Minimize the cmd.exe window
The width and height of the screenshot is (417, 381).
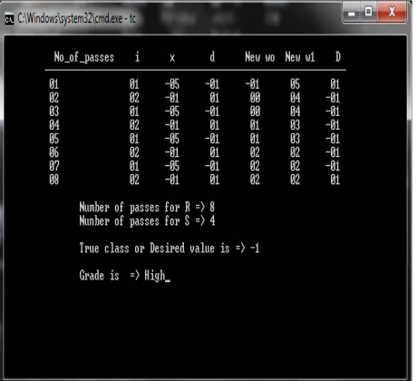352,13
